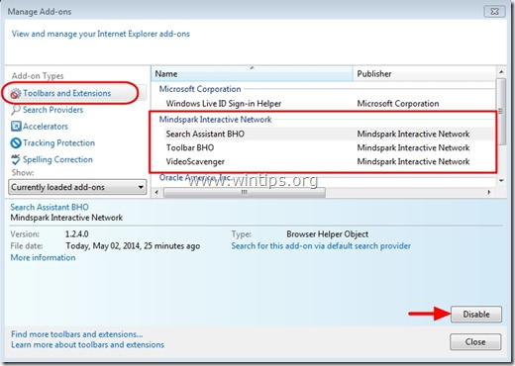
Task: Click the horizontal scrollbar thumb
Action: (x=245, y=192)
